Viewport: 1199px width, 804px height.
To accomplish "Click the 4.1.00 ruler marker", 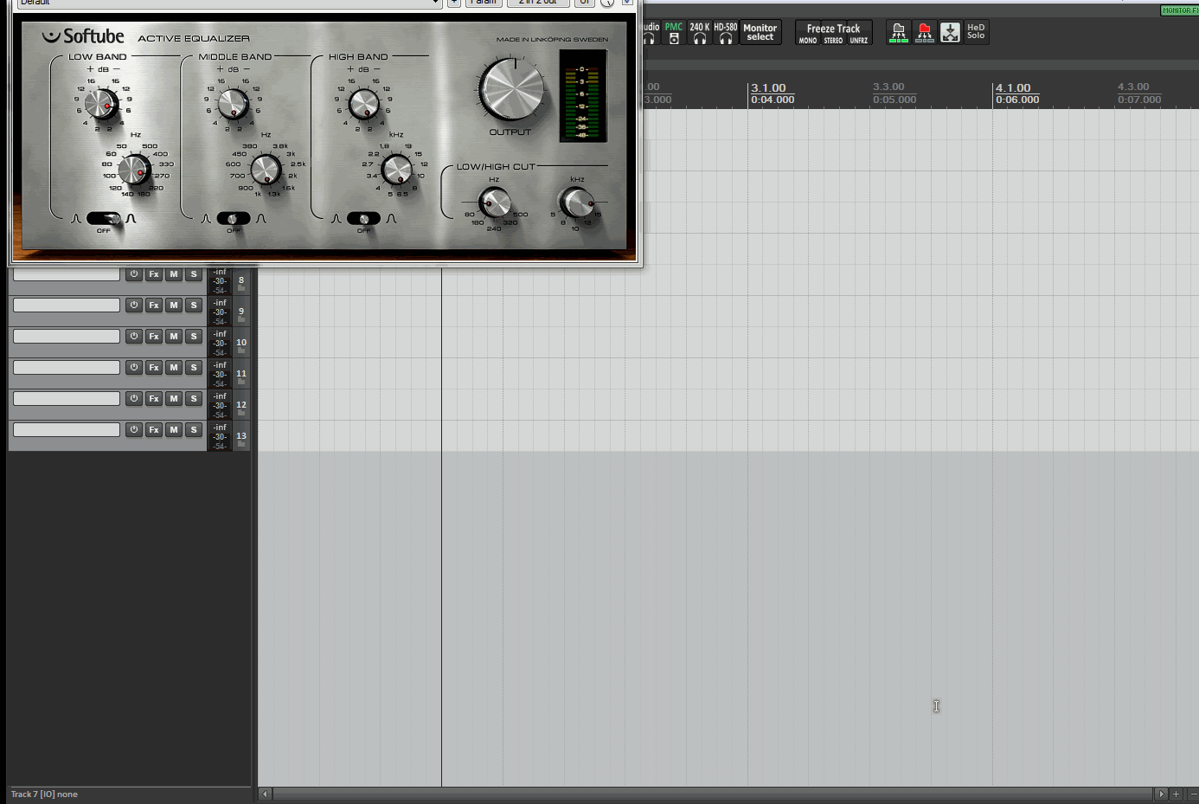I will tap(1013, 88).
